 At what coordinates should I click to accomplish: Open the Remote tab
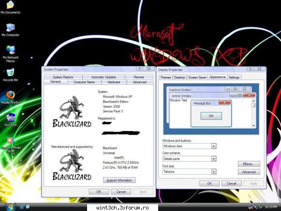click(139, 77)
